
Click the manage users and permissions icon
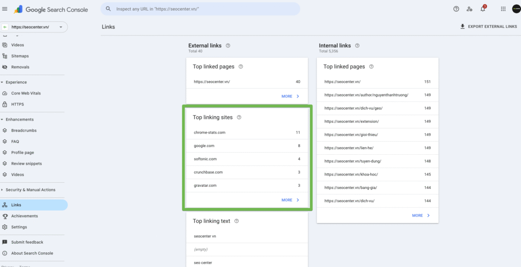coord(469,9)
